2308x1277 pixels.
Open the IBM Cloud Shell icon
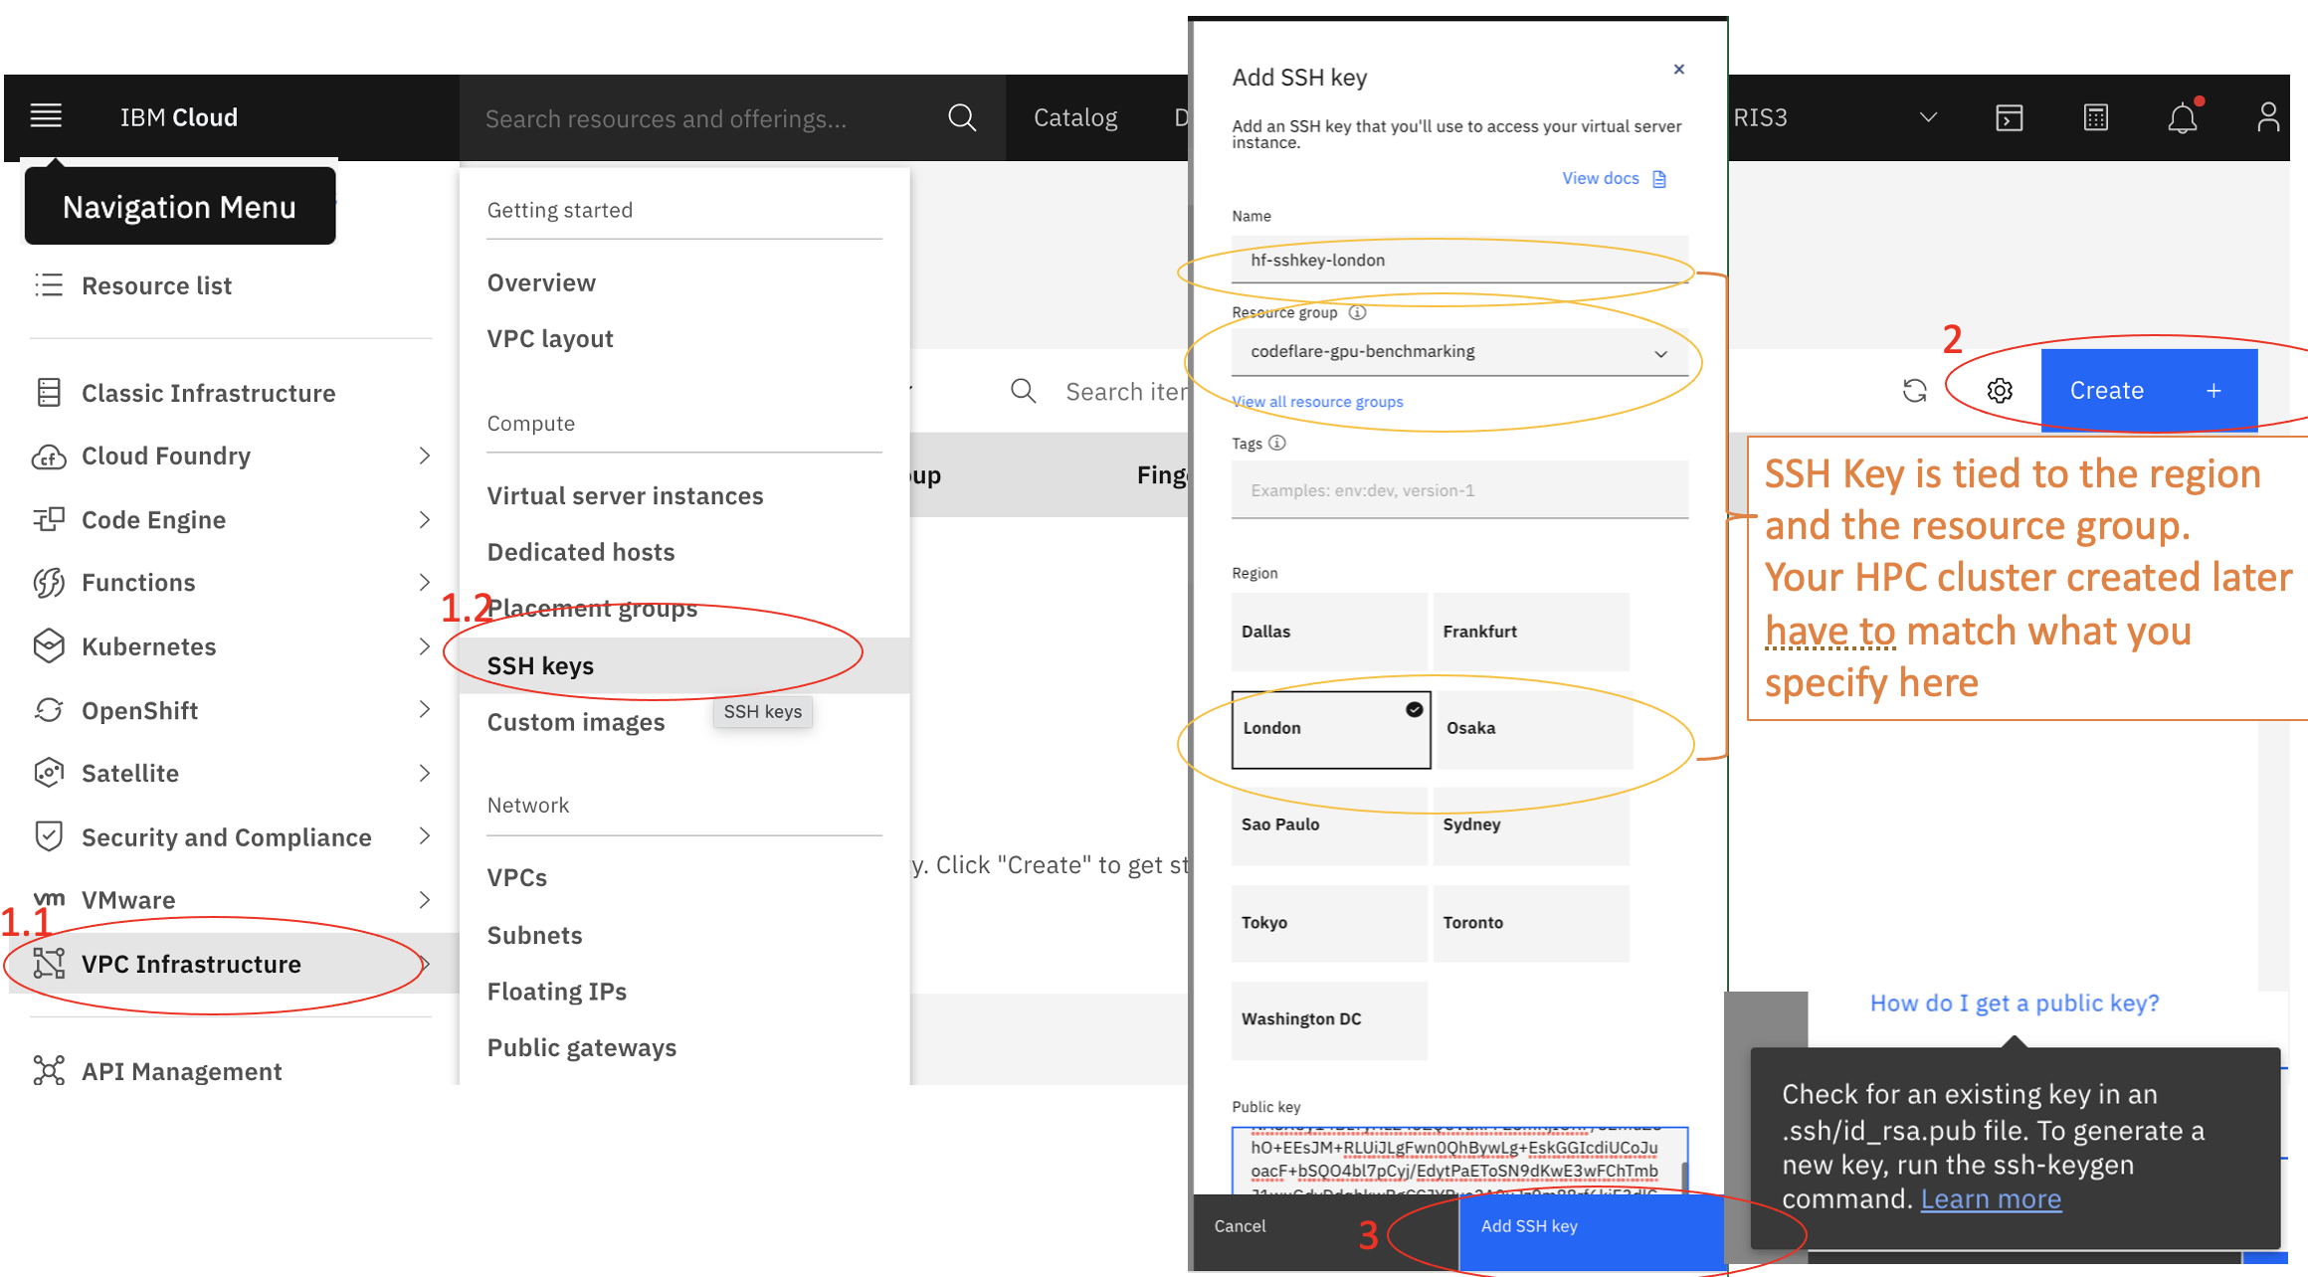pyautogui.click(x=2009, y=117)
